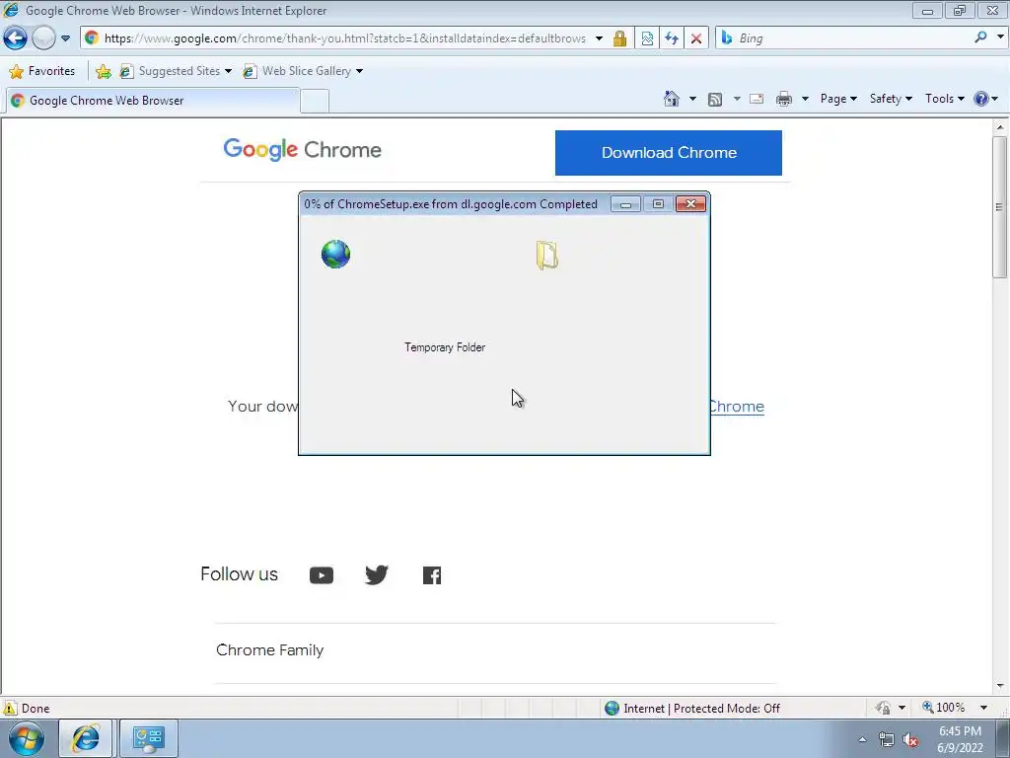The height and width of the screenshot is (758, 1010).
Task: Click the Temporary Folder text
Action: [x=445, y=347]
